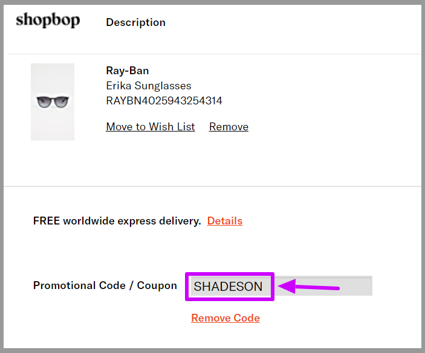Open the free delivery Details link
Screen dimensions: 425x353
tap(225, 221)
